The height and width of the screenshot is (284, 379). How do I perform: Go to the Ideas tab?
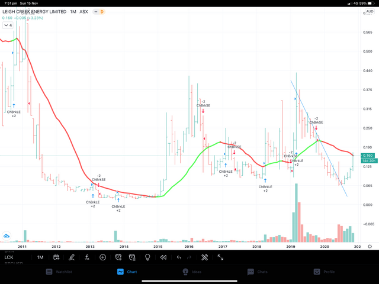pyautogui.click(x=192, y=272)
